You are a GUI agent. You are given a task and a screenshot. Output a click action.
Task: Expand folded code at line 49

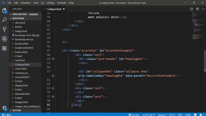pos(53,59)
